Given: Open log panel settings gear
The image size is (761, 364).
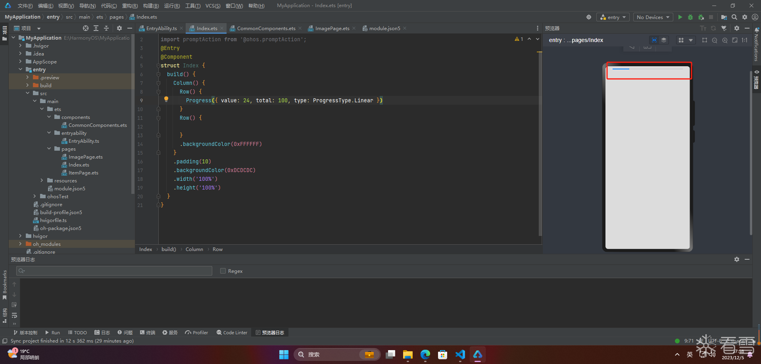Looking at the screenshot, I should [x=737, y=259].
